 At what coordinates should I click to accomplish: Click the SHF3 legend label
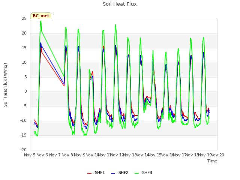147,172
